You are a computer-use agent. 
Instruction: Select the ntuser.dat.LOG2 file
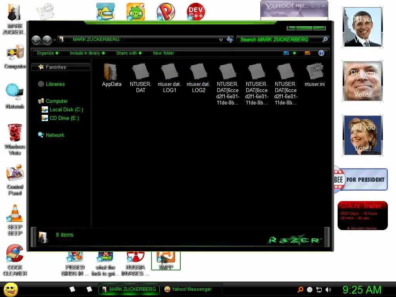pos(198,78)
